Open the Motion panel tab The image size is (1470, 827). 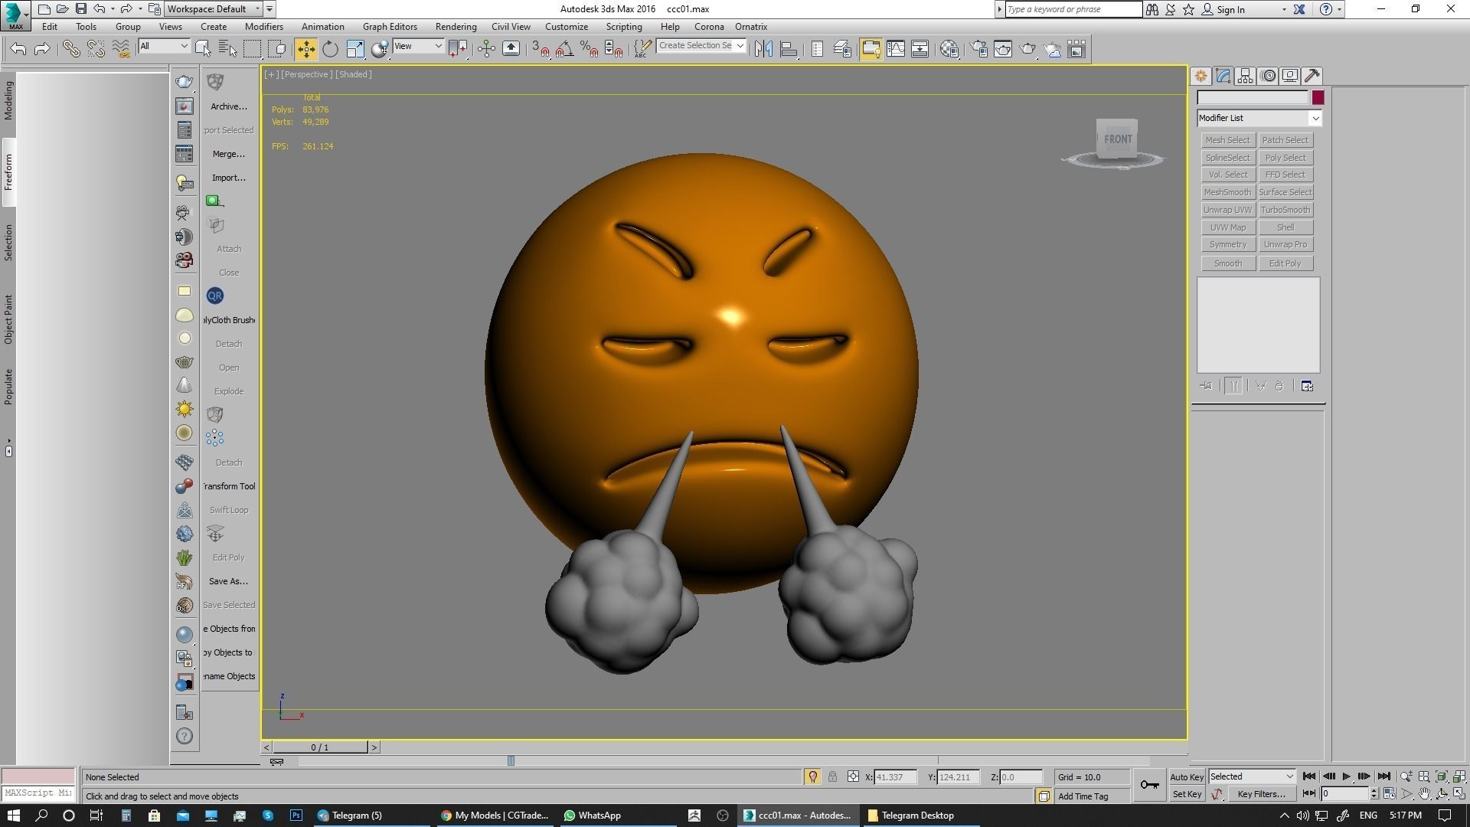(1268, 76)
